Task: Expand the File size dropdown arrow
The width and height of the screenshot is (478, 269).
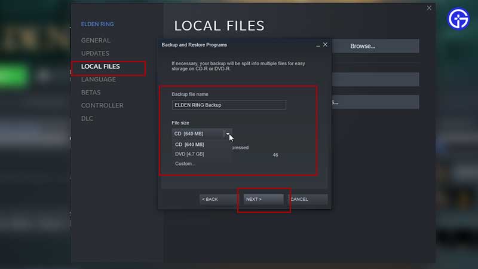Action: pyautogui.click(x=228, y=133)
